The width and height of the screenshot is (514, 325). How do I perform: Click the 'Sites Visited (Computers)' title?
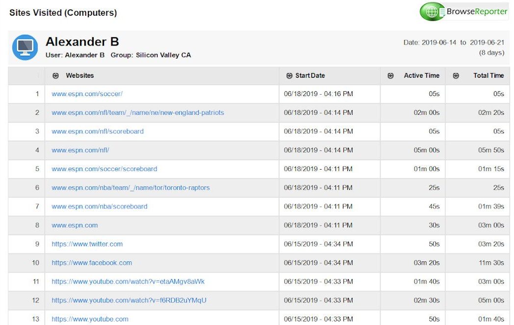(63, 12)
